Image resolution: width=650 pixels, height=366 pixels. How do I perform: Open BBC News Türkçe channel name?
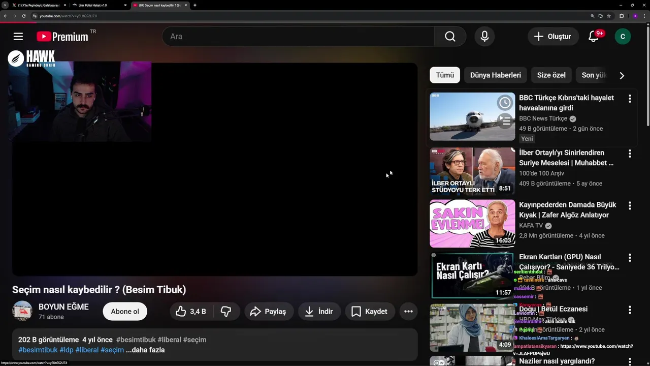(543, 118)
